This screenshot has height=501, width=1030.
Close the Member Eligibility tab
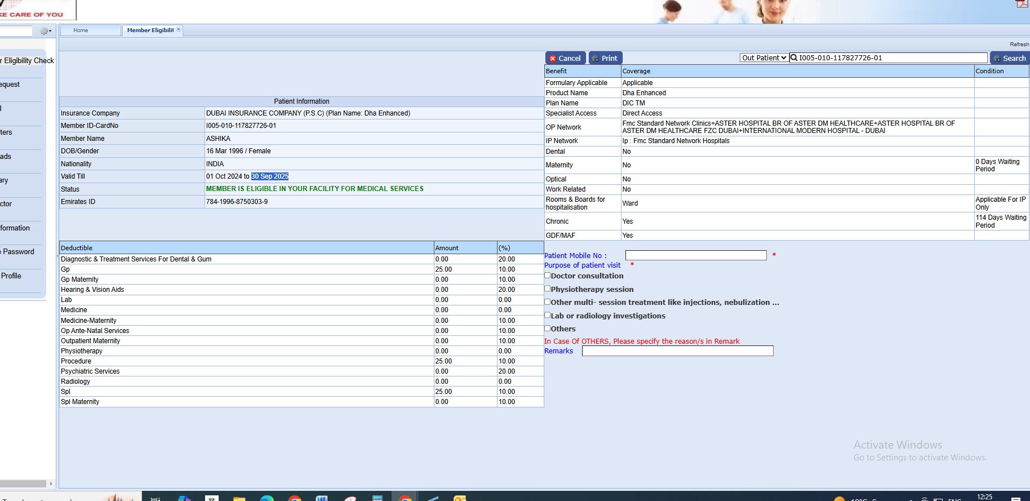point(179,29)
